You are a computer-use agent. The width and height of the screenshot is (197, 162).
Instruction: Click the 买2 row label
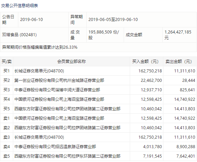(x=6, y=80)
